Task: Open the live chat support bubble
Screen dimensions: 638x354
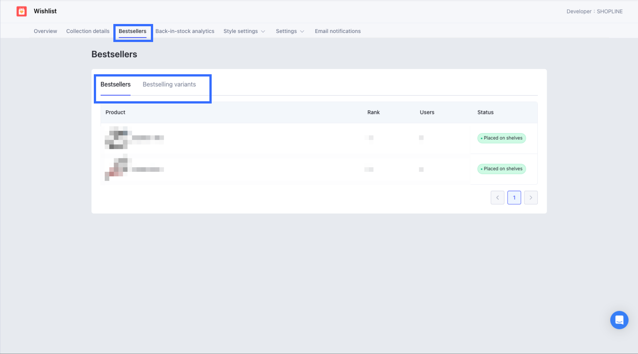Action: [619, 320]
